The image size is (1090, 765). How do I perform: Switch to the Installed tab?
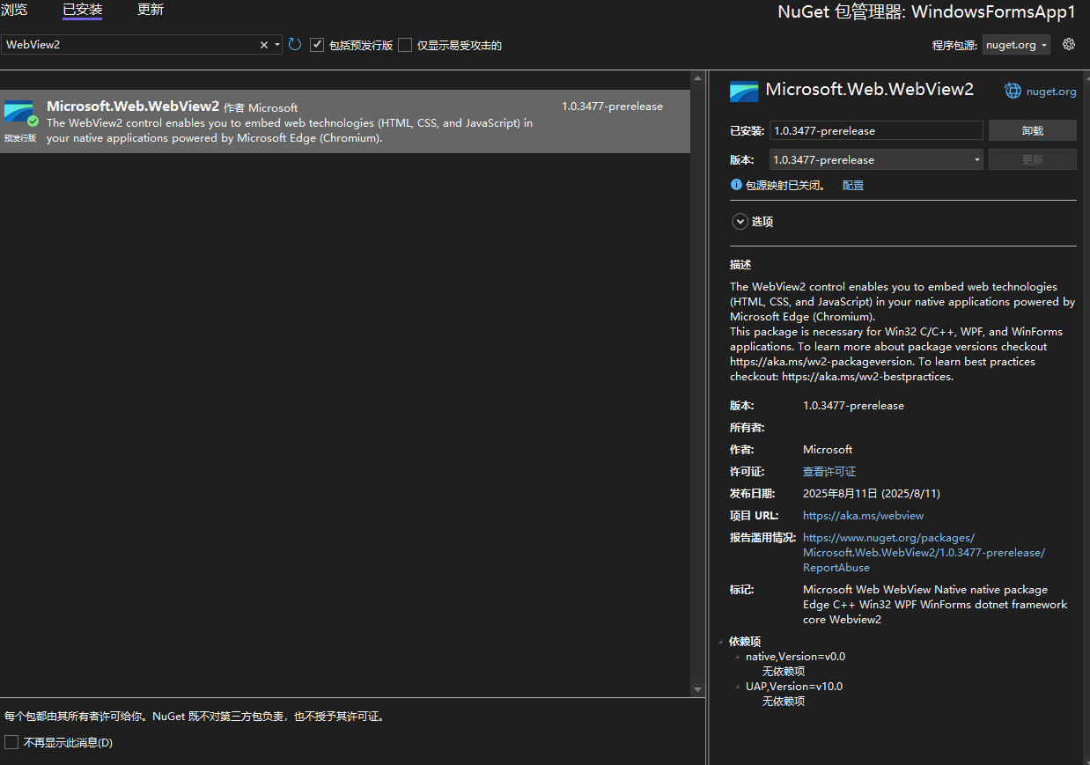[x=82, y=10]
